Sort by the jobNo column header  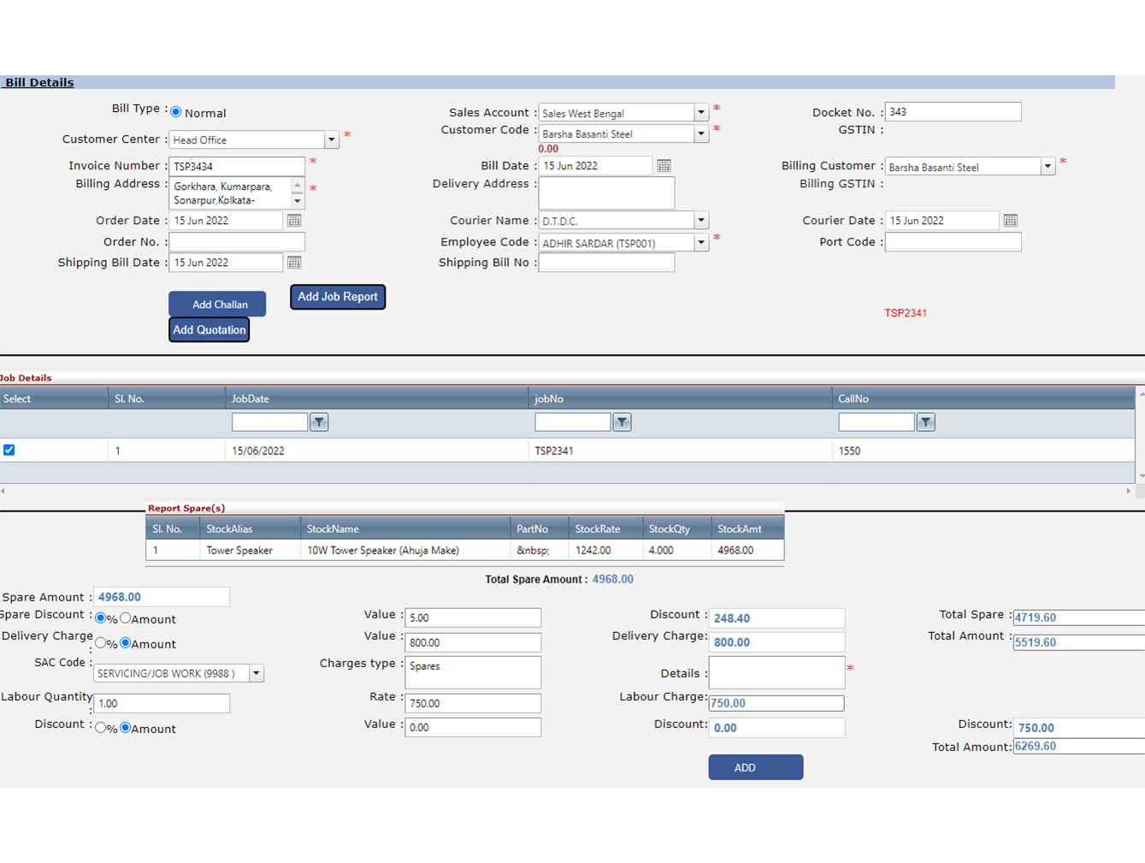pyautogui.click(x=680, y=399)
